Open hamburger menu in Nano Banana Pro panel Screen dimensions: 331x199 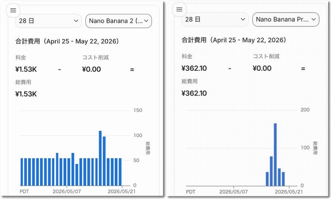179,9
